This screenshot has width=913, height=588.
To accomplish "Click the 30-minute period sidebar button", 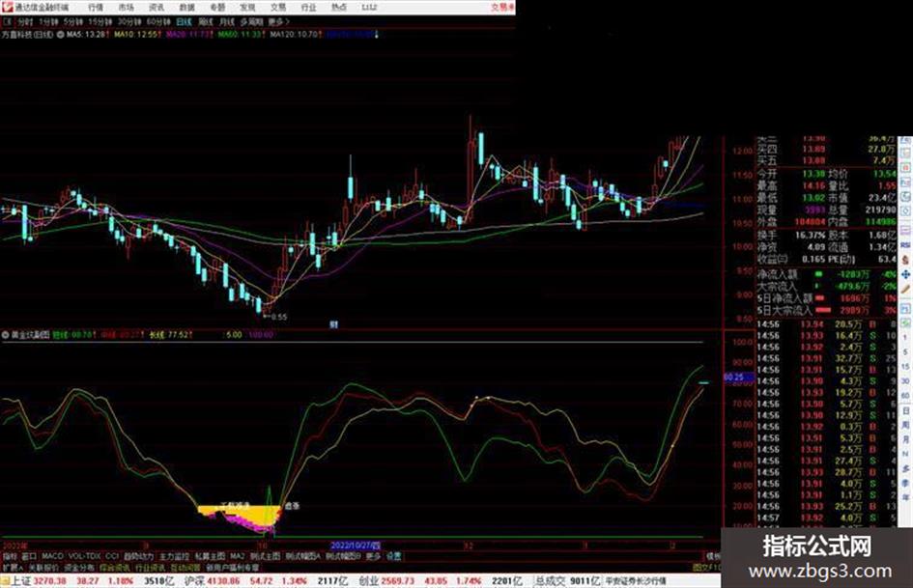I will (x=905, y=381).
